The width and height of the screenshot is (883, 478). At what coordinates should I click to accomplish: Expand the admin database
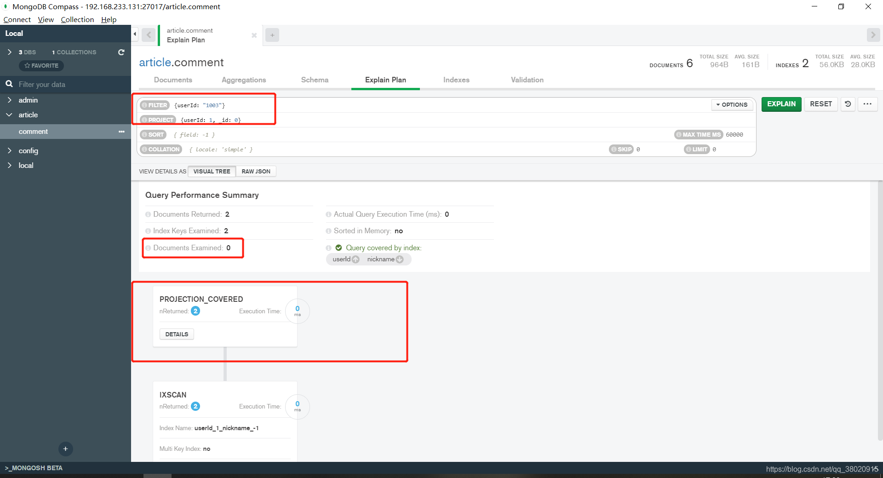tap(9, 100)
